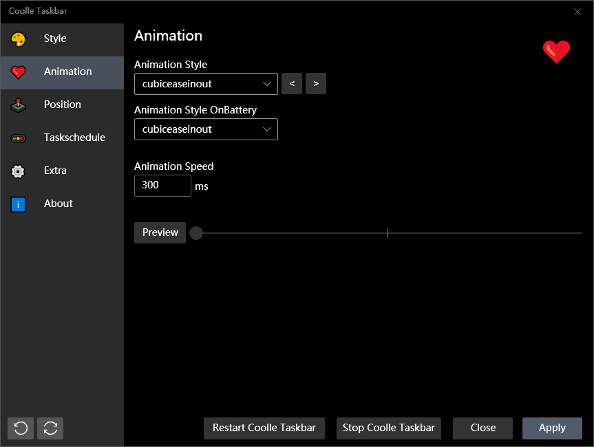Click the circular refresh arrows button

coord(50,428)
